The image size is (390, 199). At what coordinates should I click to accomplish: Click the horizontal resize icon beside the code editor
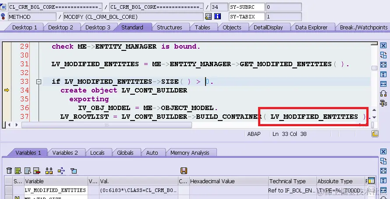(383, 84)
